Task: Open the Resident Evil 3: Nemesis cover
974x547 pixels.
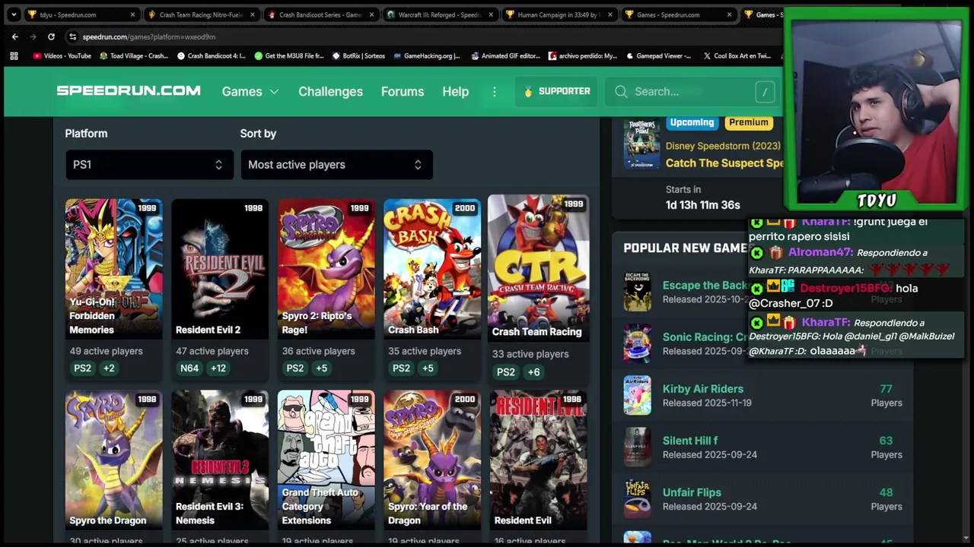Action: click(x=220, y=460)
